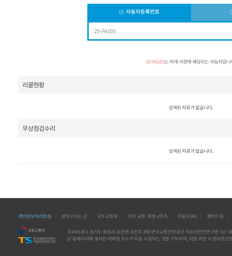Click the 리콜현황 section header
232x256 pixels.
point(125,85)
